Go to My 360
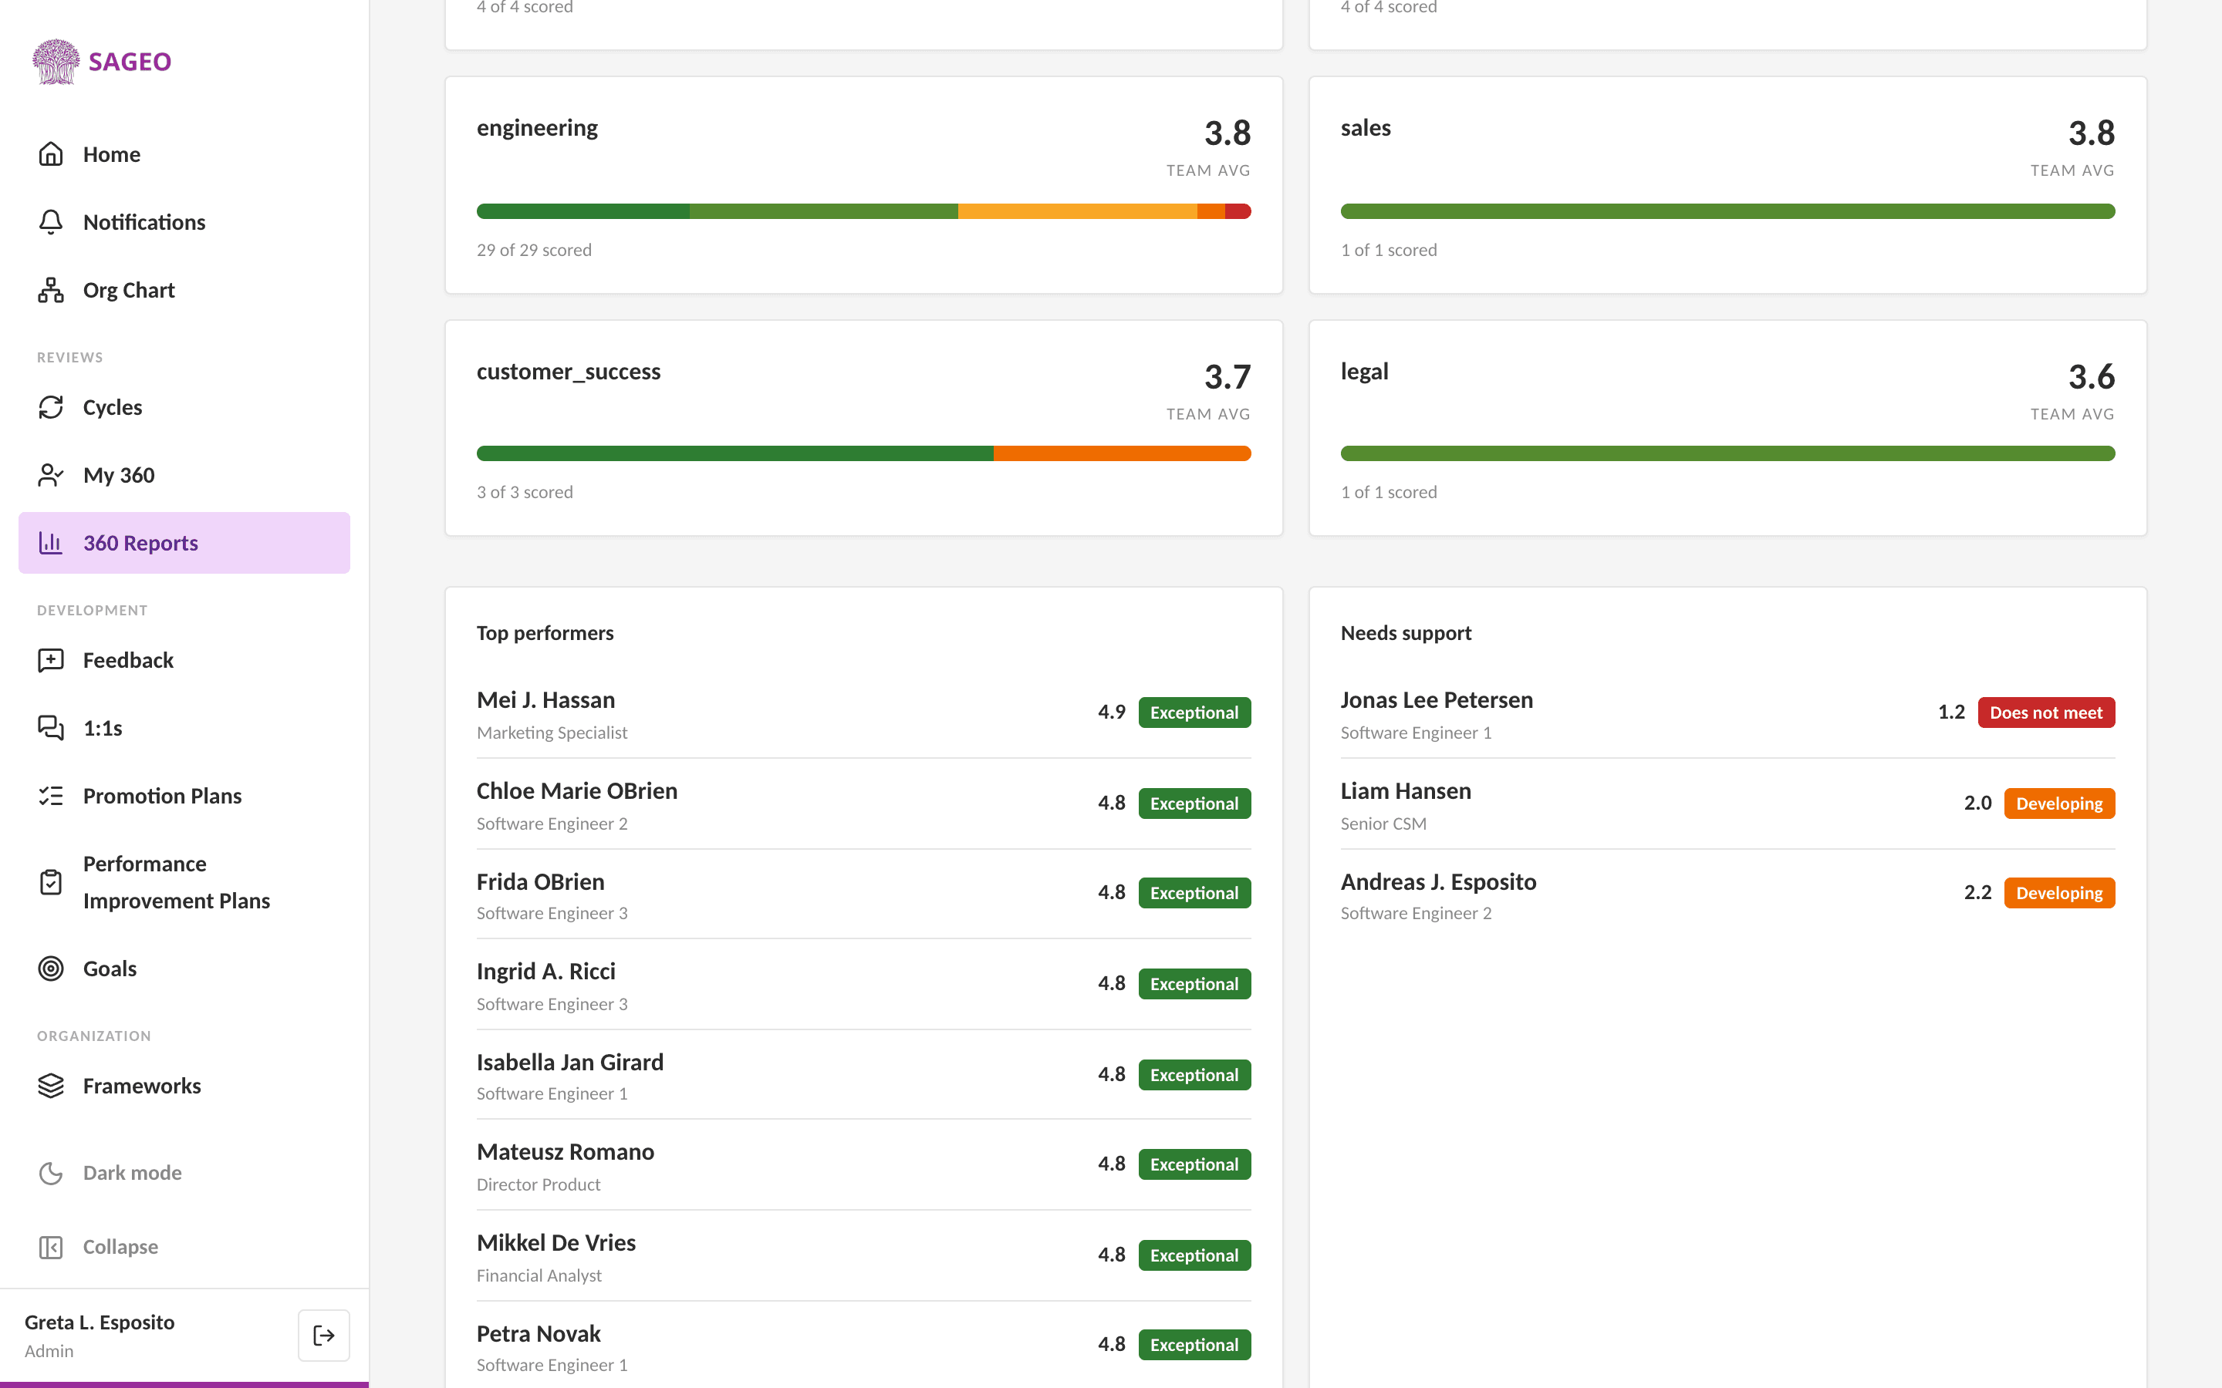 pyautogui.click(x=184, y=474)
